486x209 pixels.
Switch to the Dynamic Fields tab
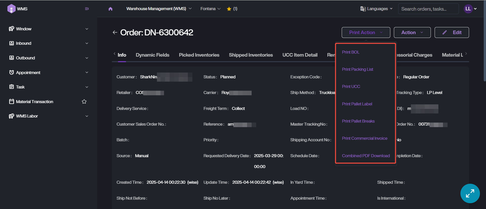[x=152, y=55]
